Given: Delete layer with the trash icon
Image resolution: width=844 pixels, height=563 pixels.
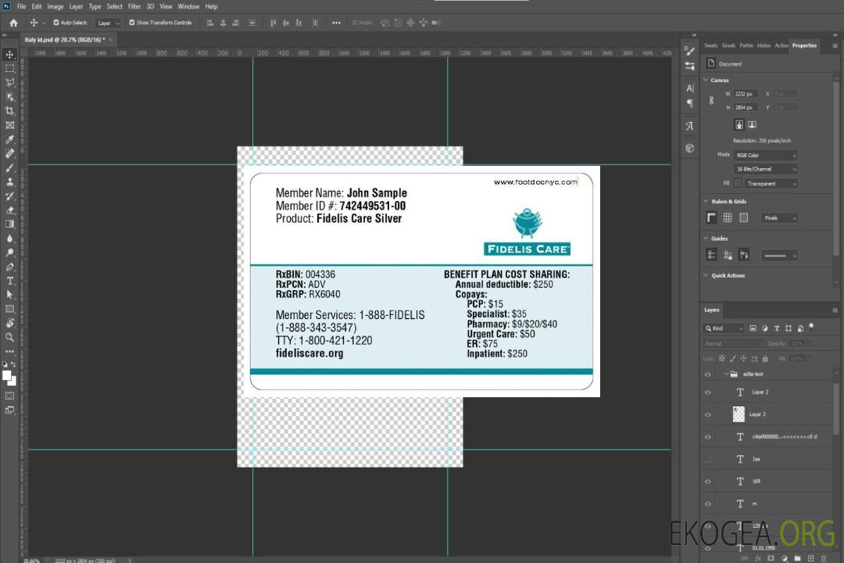Looking at the screenshot, I should (824, 558).
